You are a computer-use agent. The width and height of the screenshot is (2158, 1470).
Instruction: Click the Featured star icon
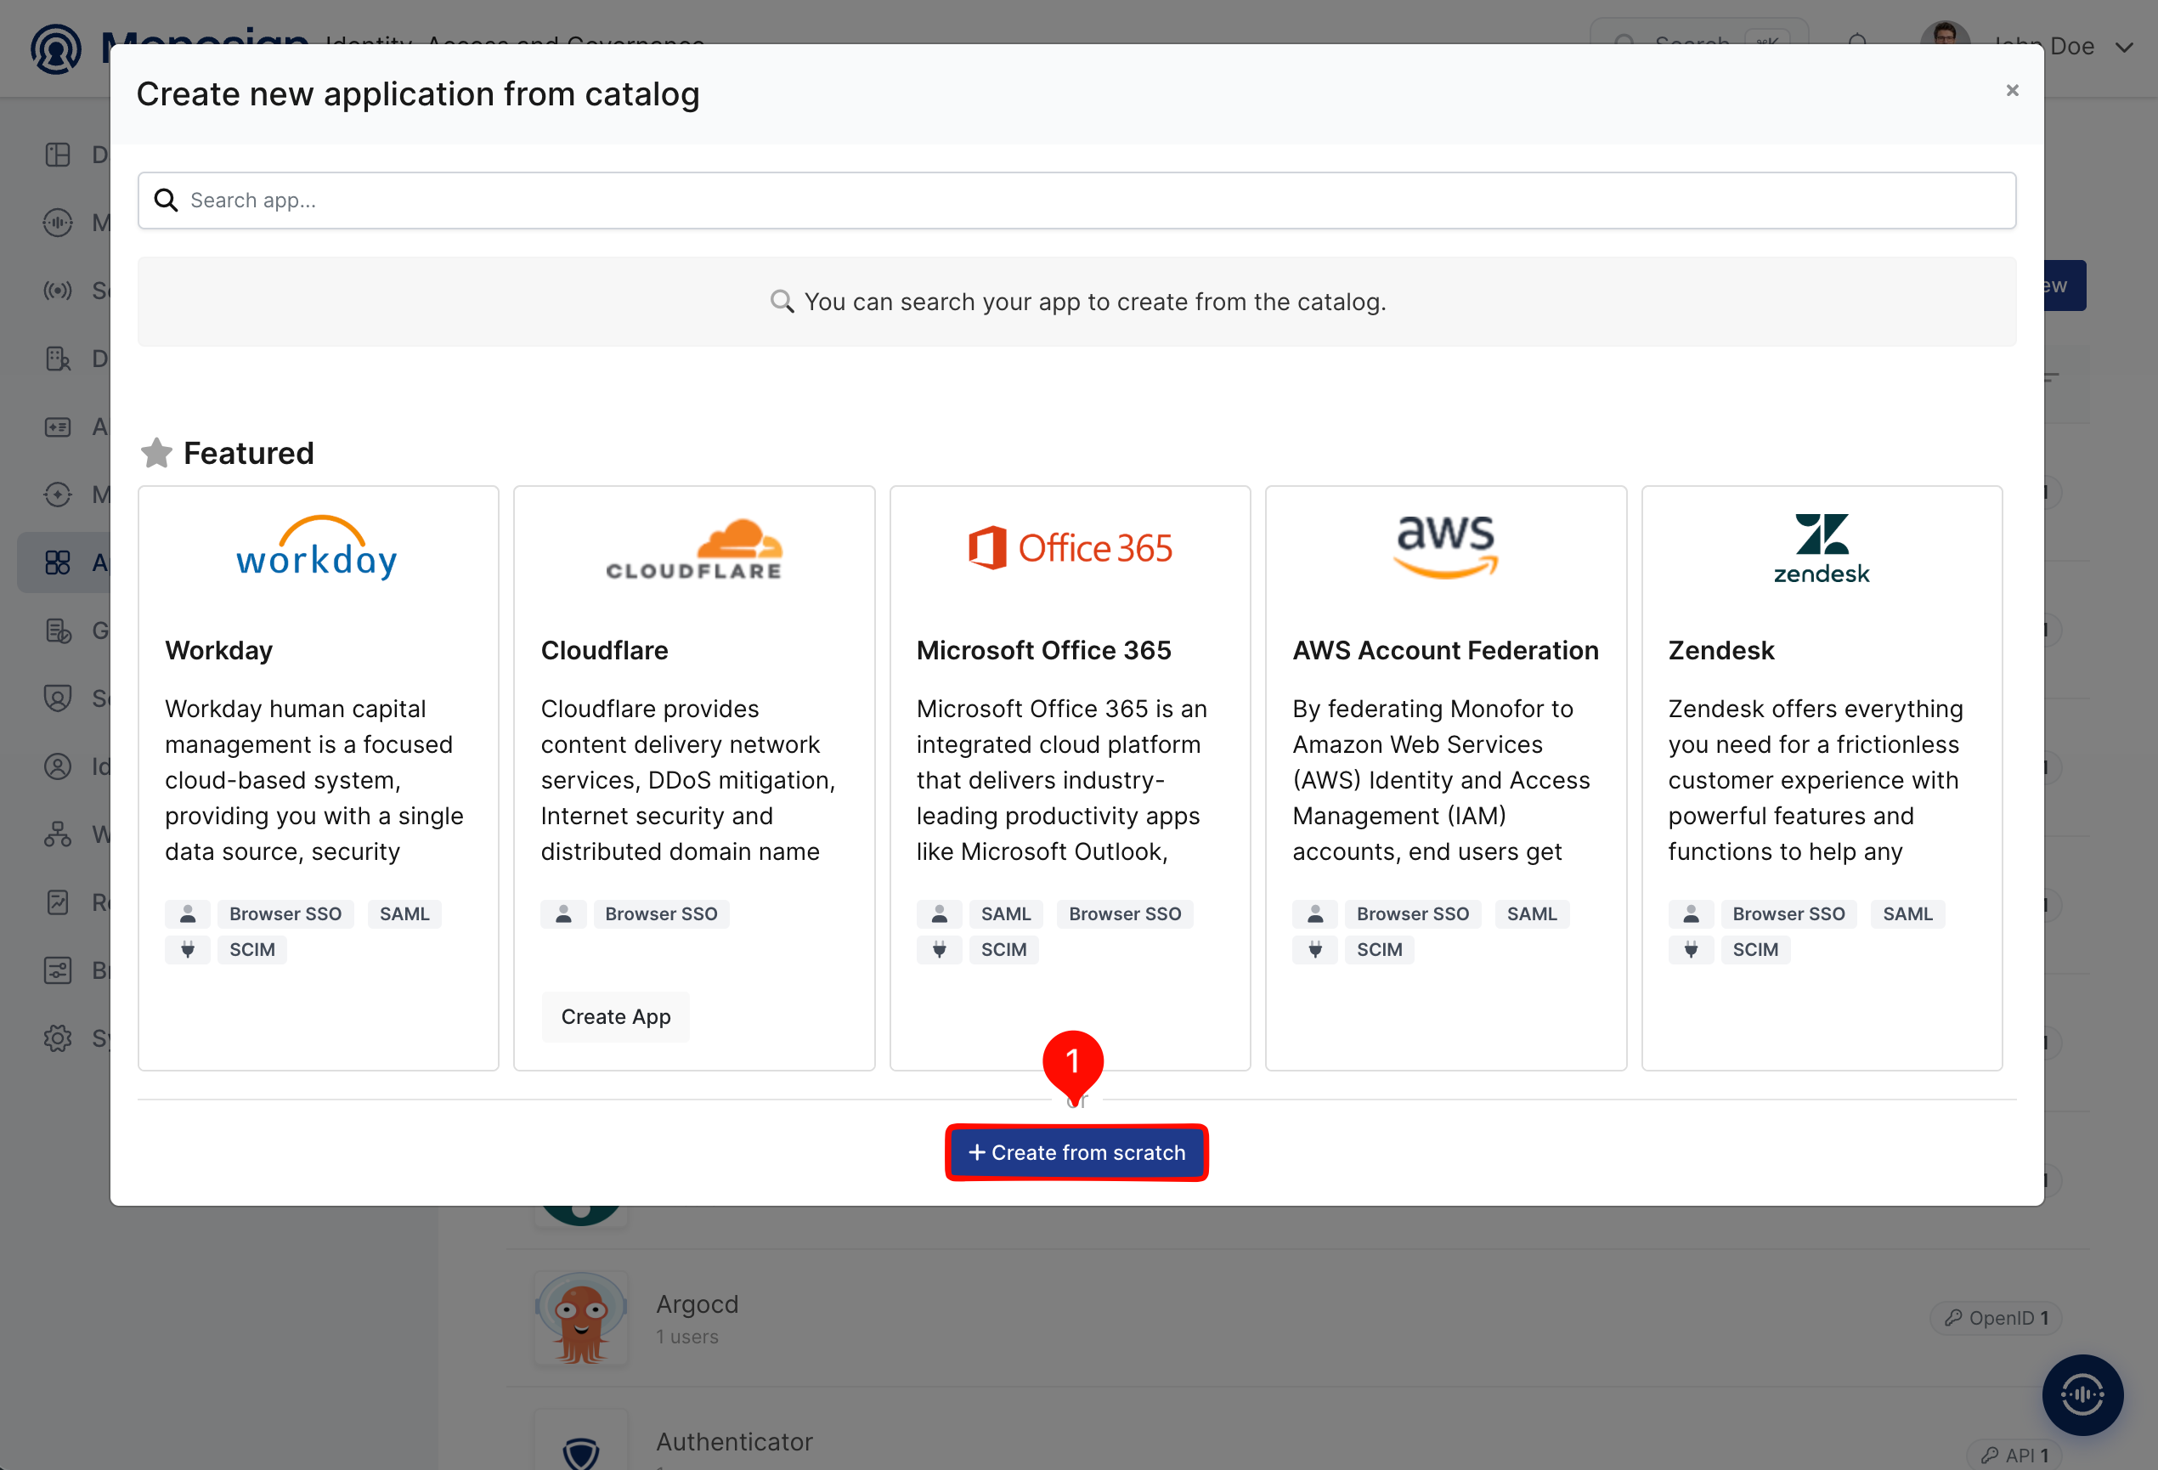click(x=156, y=453)
